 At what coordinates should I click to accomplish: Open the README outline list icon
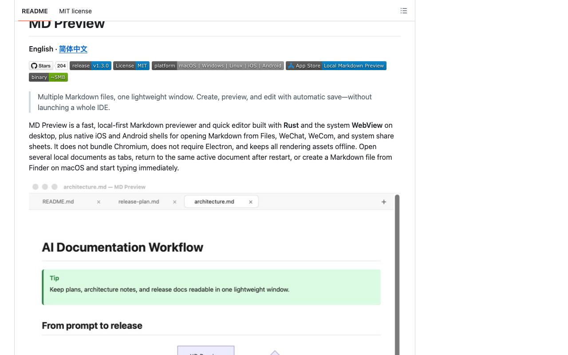coord(403,11)
